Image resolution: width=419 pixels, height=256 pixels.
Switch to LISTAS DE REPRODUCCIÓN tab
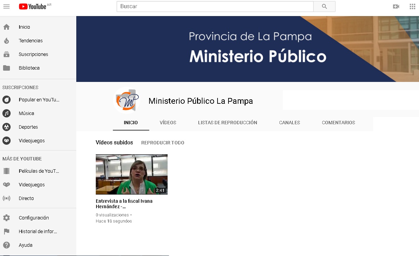[x=227, y=123]
